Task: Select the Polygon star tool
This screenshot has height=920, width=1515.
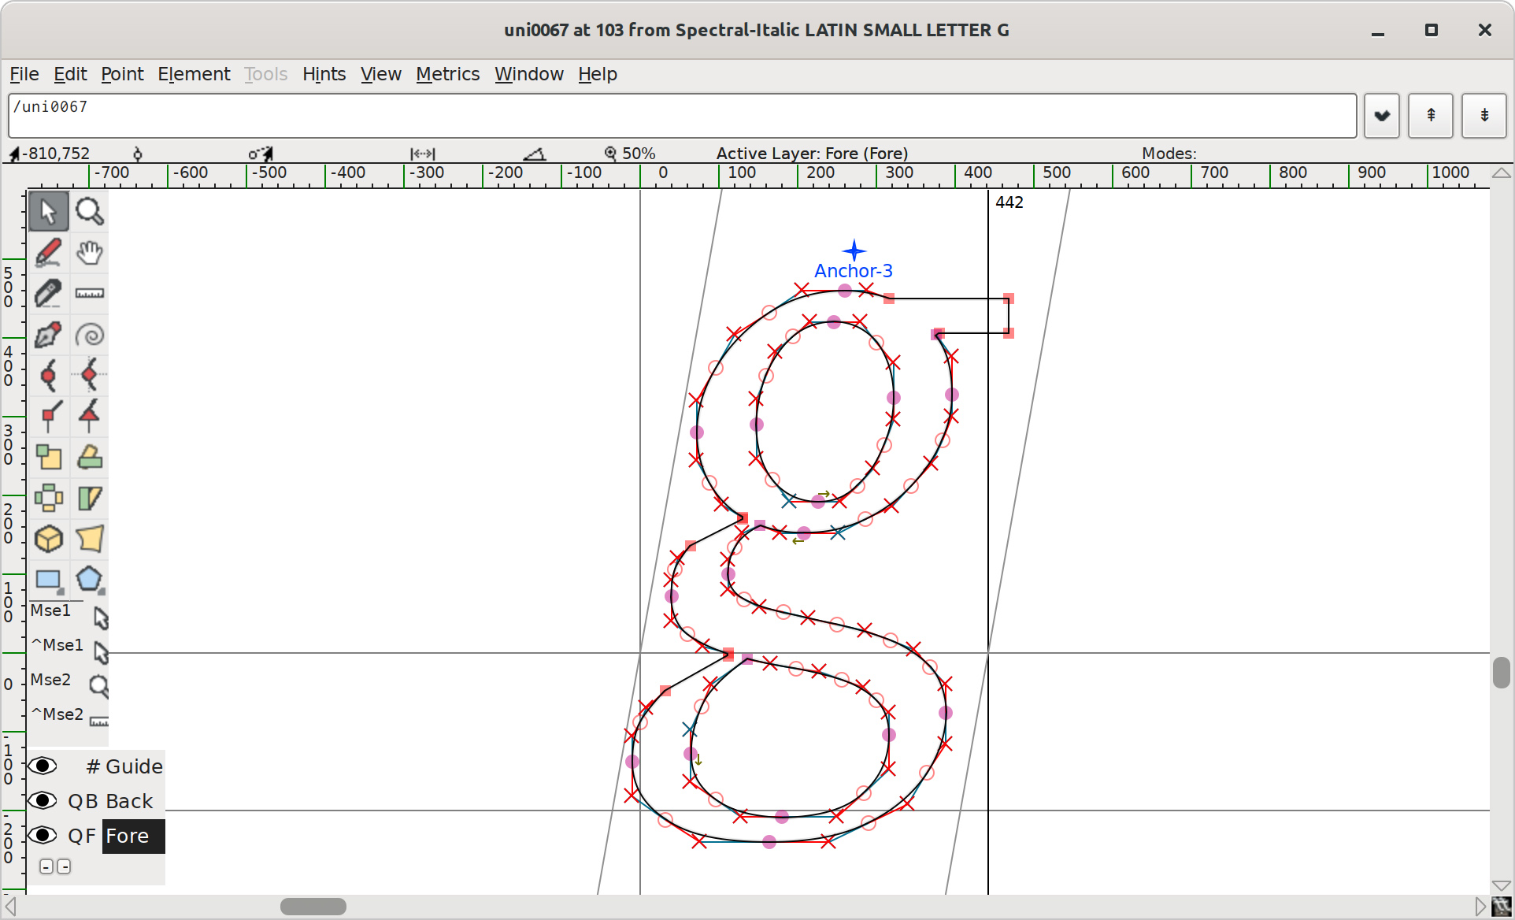Action: coord(89,581)
